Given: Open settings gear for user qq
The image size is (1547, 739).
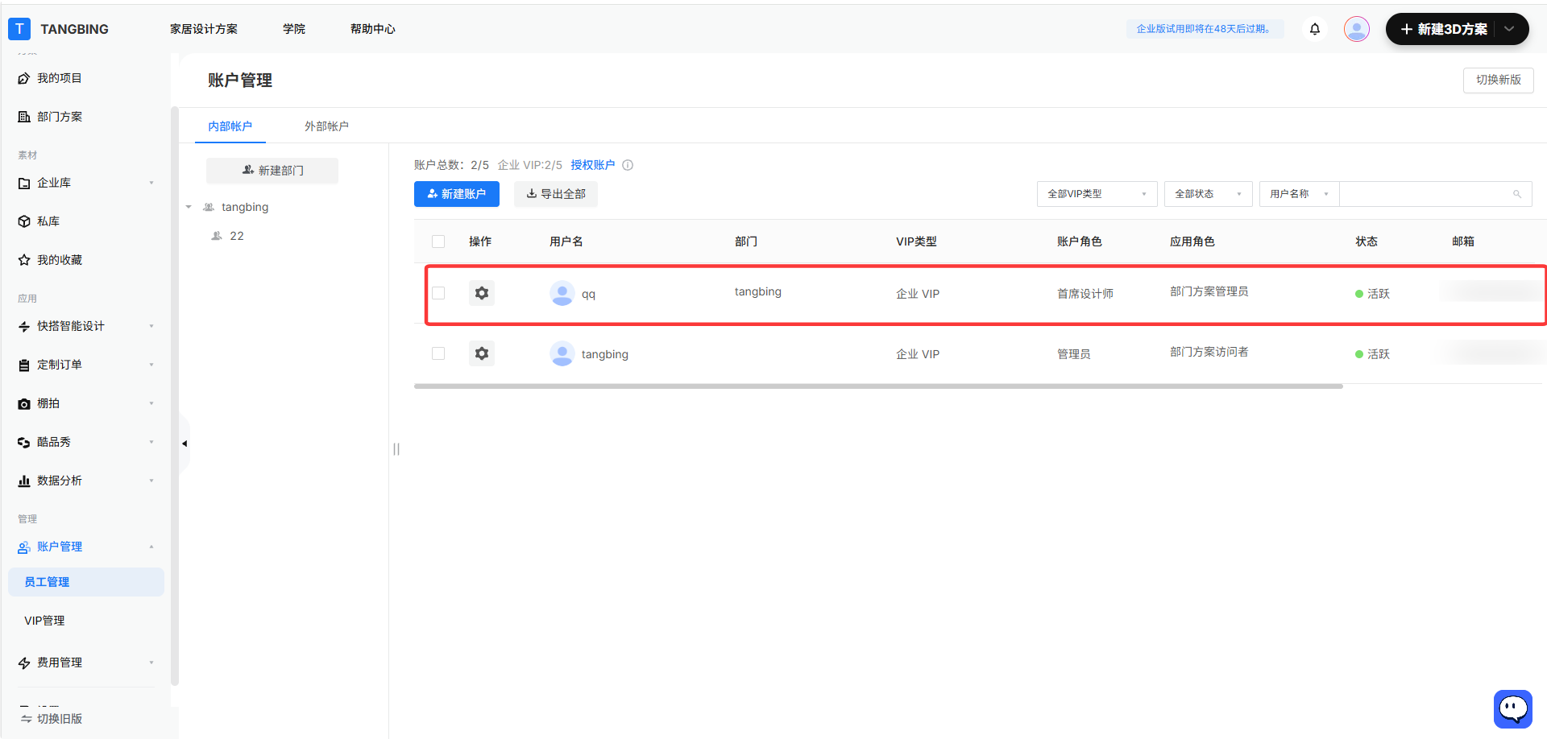Looking at the screenshot, I should tap(482, 293).
